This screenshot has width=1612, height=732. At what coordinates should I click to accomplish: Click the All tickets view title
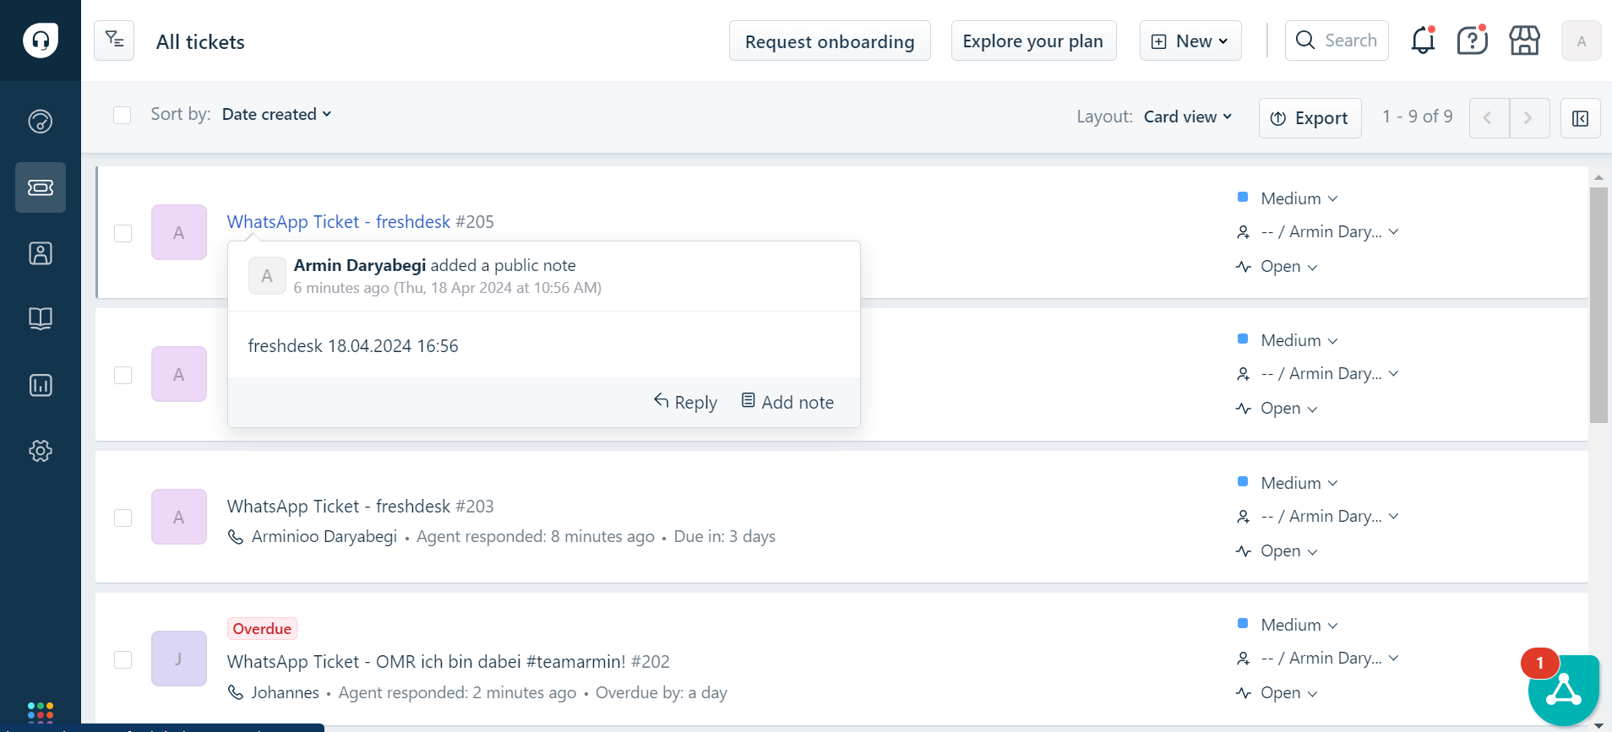pyautogui.click(x=200, y=42)
